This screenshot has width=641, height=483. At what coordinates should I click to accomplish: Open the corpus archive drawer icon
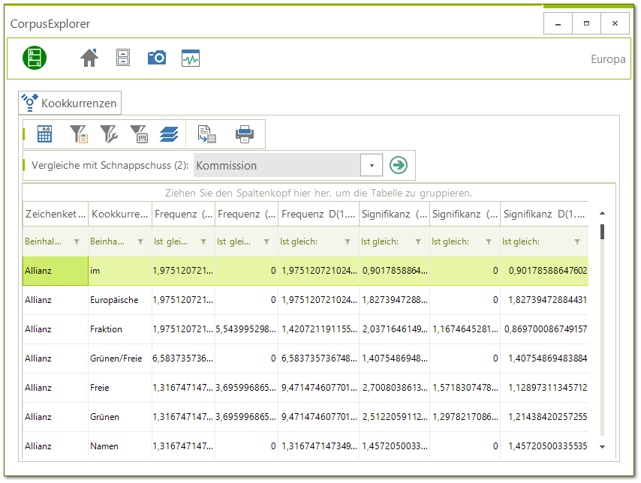(x=123, y=58)
